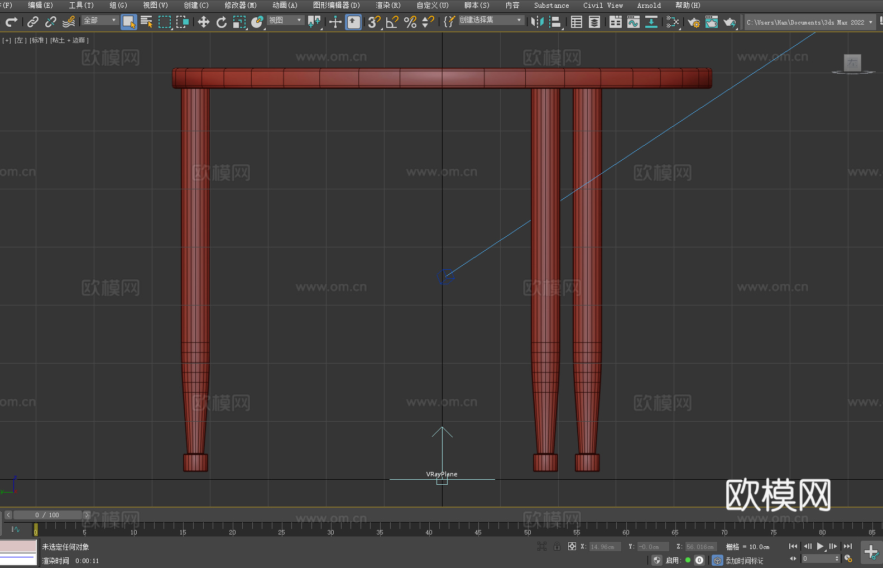The image size is (883, 568).
Task: Activate the Select Object tool
Action: tap(129, 22)
